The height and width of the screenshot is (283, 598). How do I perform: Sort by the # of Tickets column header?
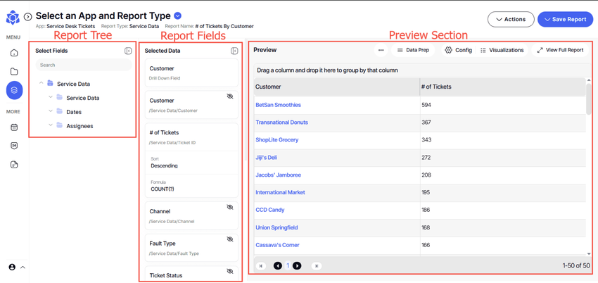[502, 87]
